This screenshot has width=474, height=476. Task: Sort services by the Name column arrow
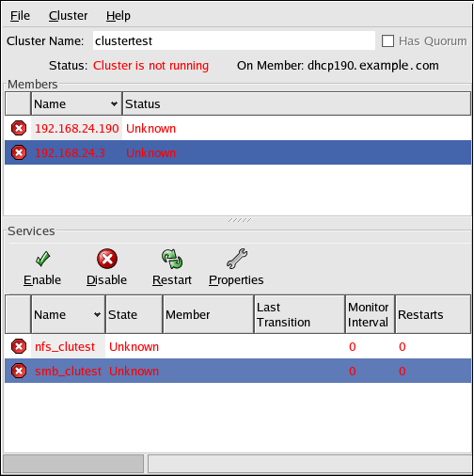[x=97, y=314]
